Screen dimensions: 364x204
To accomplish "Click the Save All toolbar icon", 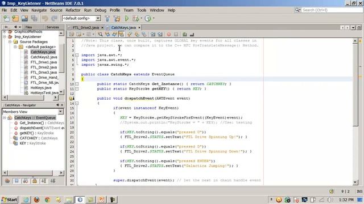I will (x=34, y=18).
